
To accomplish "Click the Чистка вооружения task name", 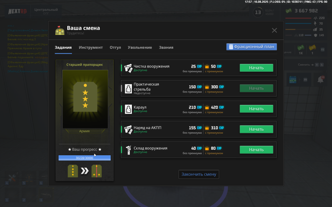I will pos(152,66).
